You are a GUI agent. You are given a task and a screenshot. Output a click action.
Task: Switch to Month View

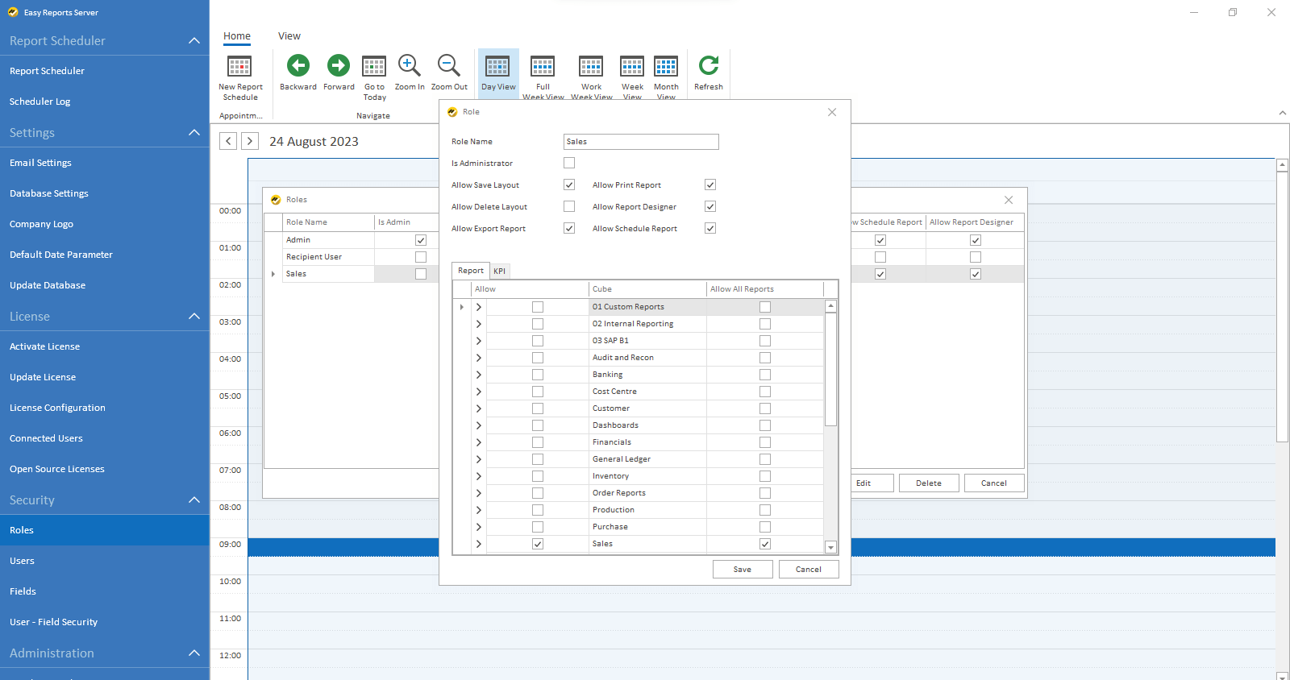point(666,66)
